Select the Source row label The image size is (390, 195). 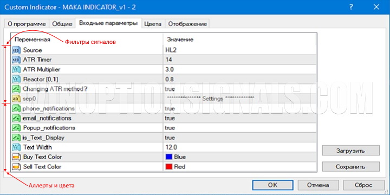pyautogui.click(x=32, y=50)
